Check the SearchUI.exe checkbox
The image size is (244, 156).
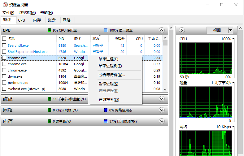[4, 45]
